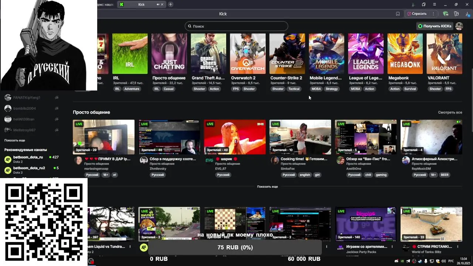The height and width of the screenshot is (266, 473).
Task: Open the AxelStOne Ван-Пис stream thumbnail
Action: point(366,137)
